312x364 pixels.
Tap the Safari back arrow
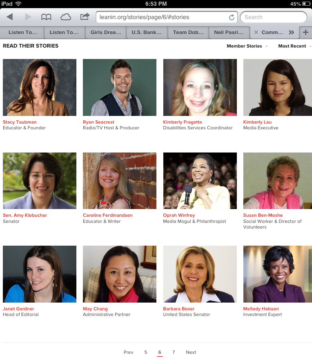10,17
